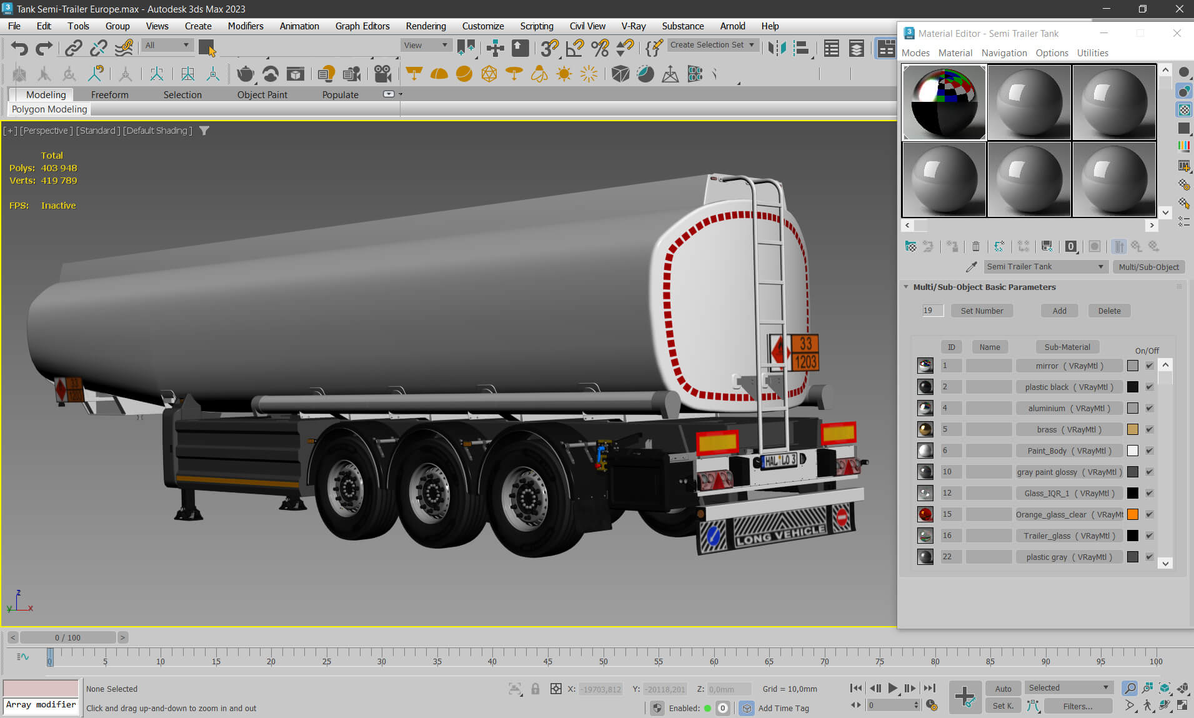Open the All selection filter dropdown

[167, 45]
